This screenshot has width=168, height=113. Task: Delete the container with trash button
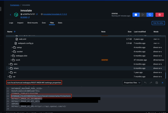(x=160, y=15)
